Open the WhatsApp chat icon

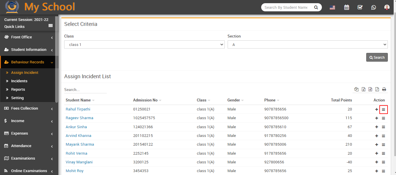point(374,8)
